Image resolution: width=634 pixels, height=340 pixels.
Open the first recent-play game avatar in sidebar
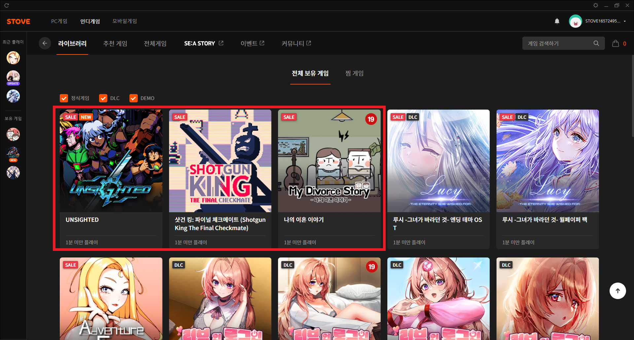[x=13, y=58]
